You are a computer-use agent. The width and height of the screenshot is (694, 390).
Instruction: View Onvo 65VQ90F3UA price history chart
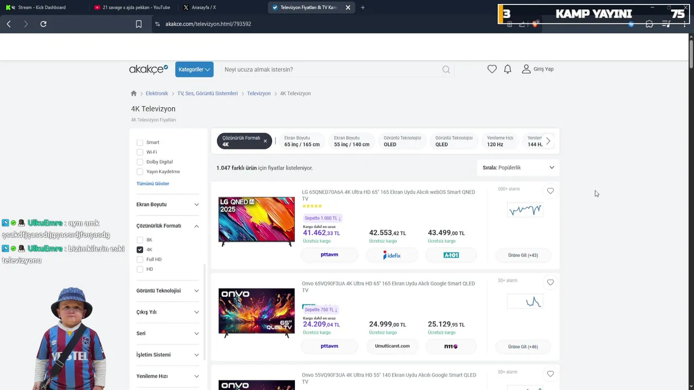click(x=525, y=301)
